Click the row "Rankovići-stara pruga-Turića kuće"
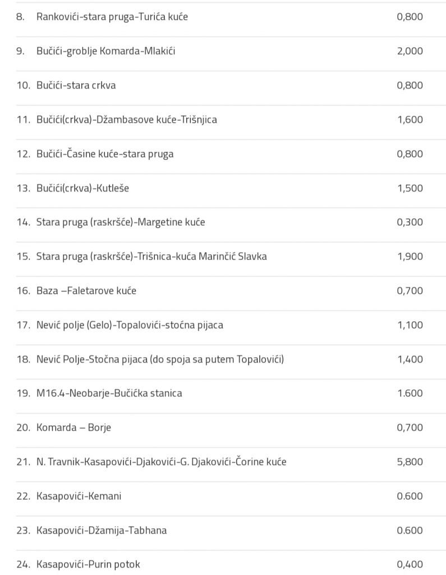The image size is (446, 575). coord(112,17)
